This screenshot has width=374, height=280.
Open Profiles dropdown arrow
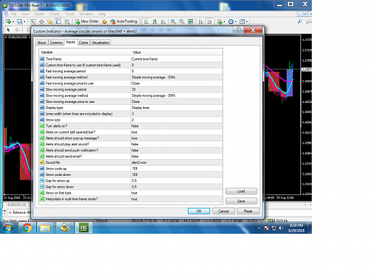(x=25, y=22)
